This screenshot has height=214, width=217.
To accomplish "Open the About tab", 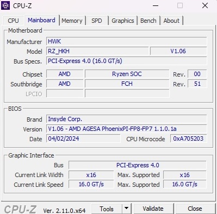I will point(171,21).
